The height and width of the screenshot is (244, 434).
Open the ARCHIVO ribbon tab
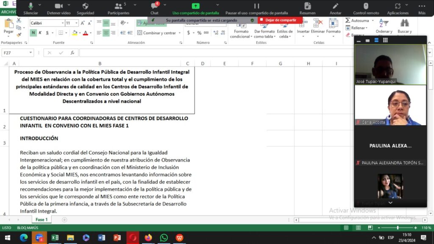tap(8, 12)
